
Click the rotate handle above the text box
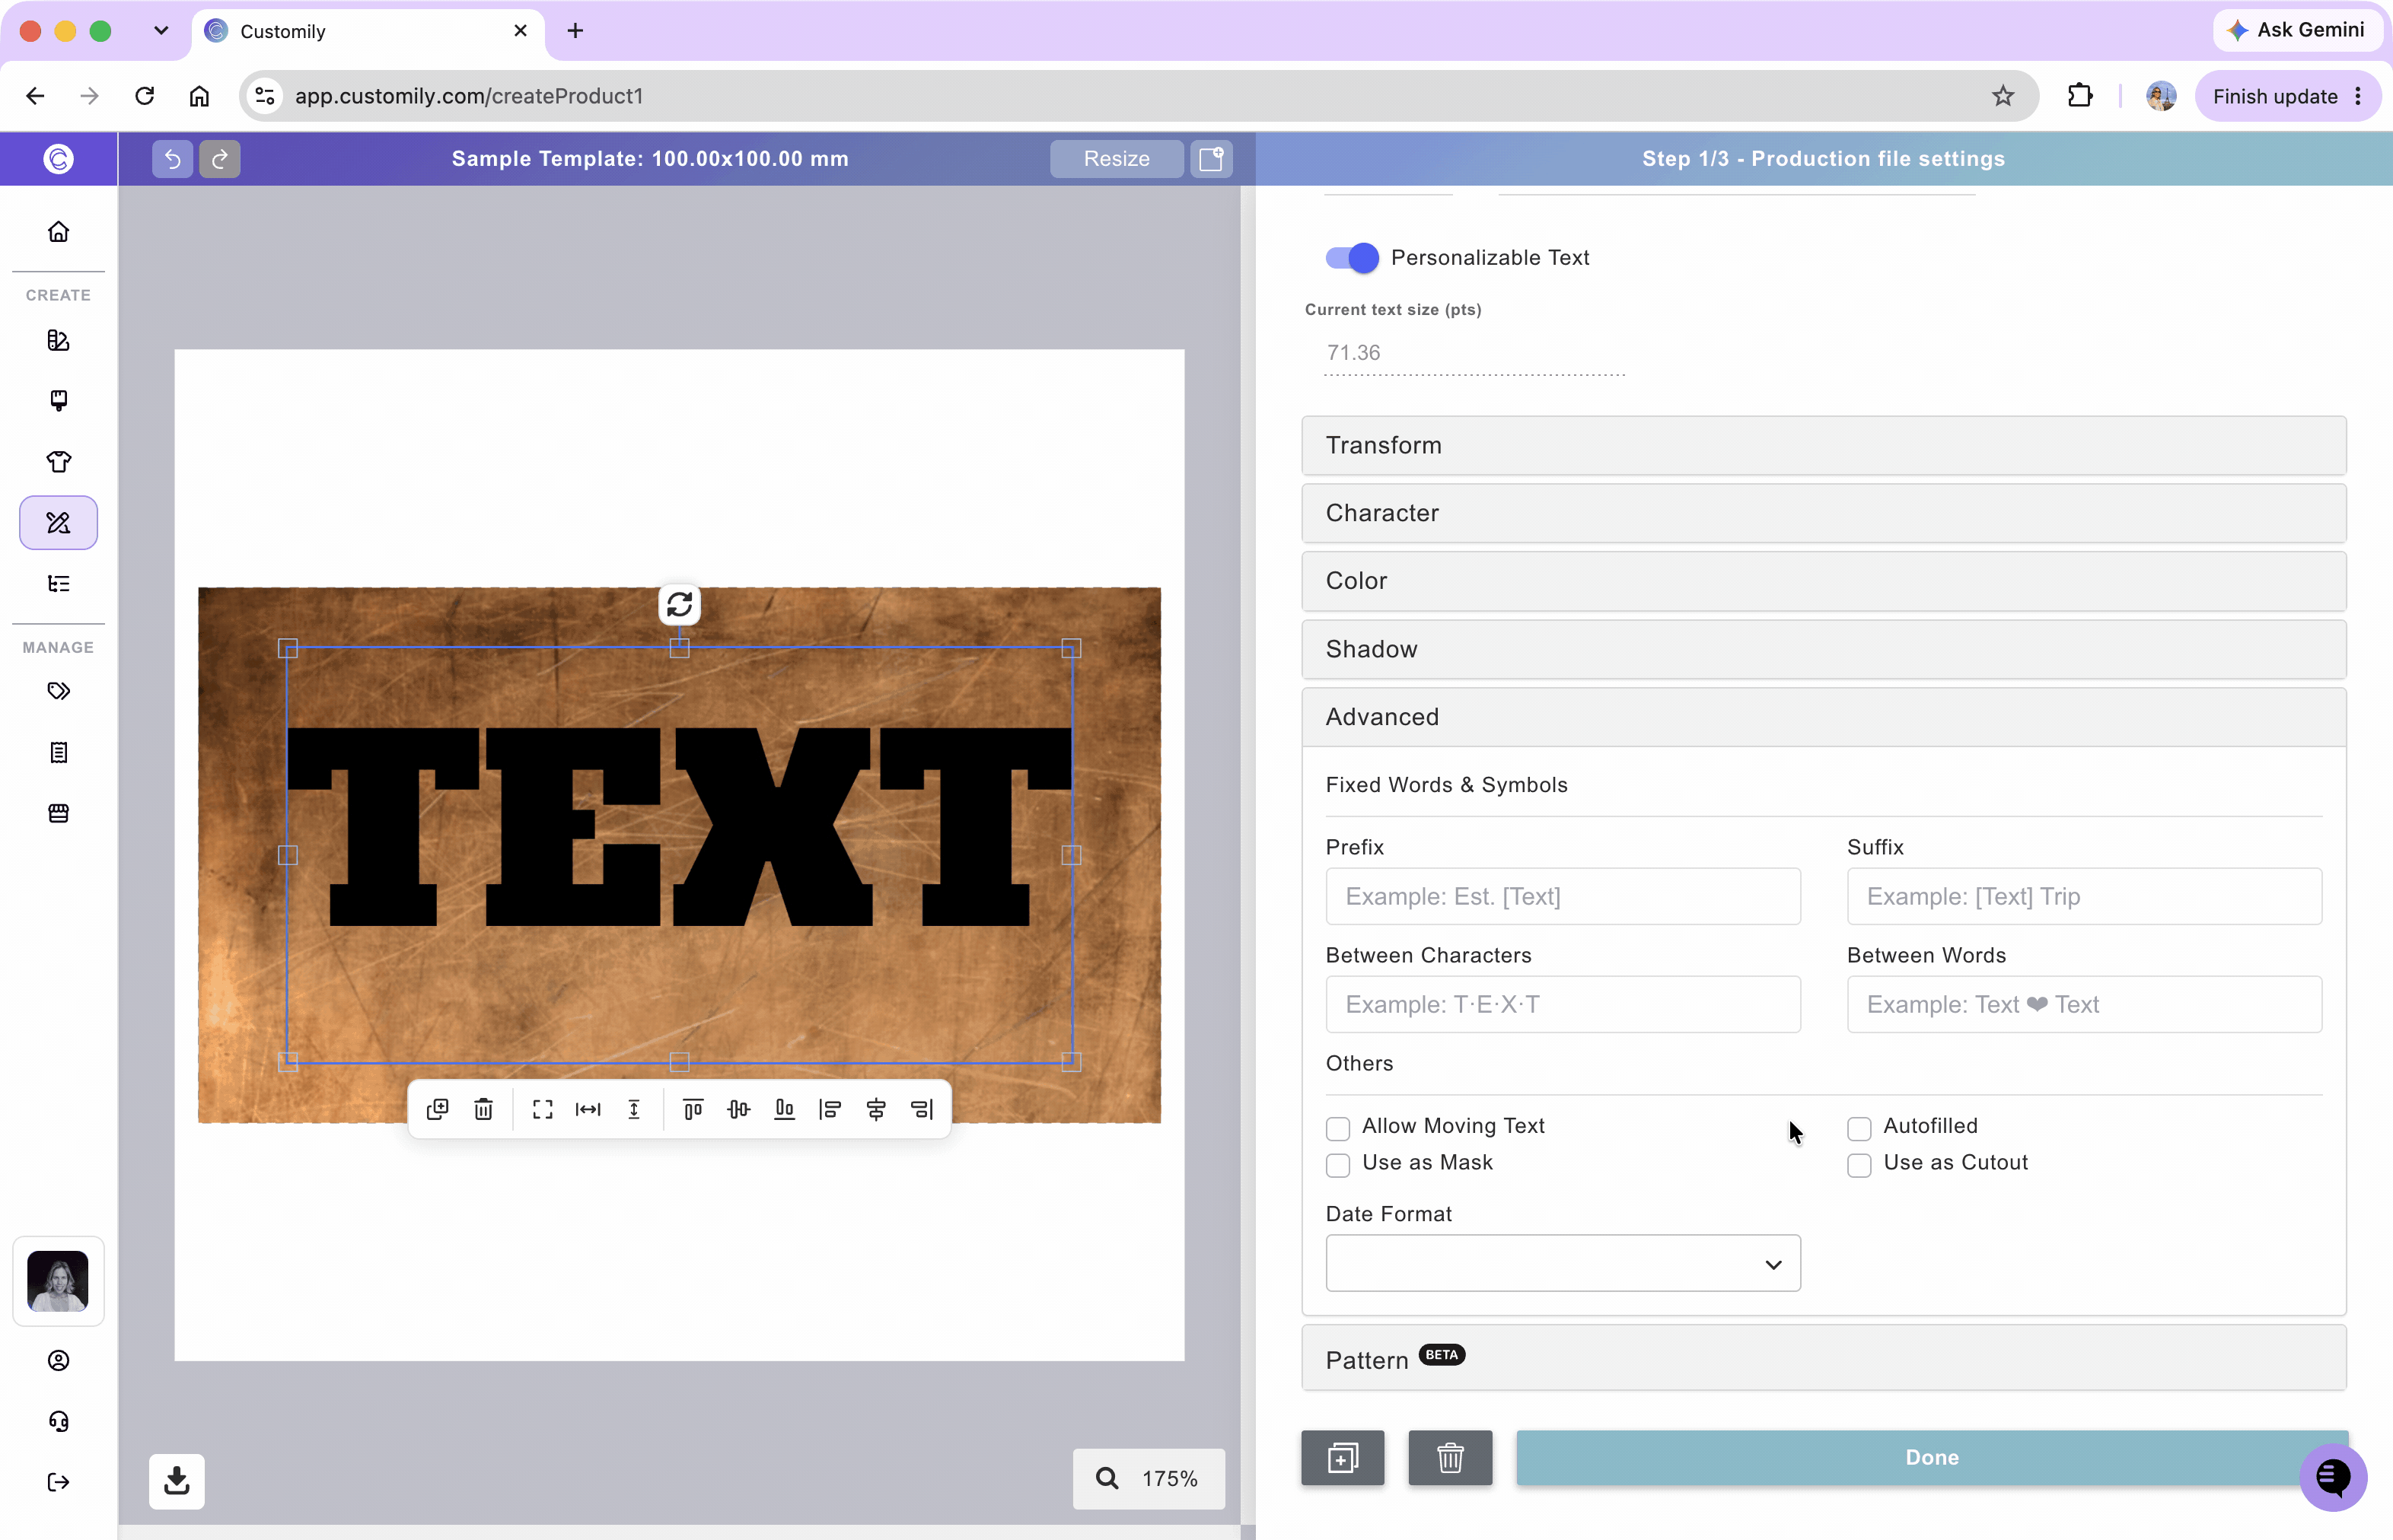[x=679, y=604]
